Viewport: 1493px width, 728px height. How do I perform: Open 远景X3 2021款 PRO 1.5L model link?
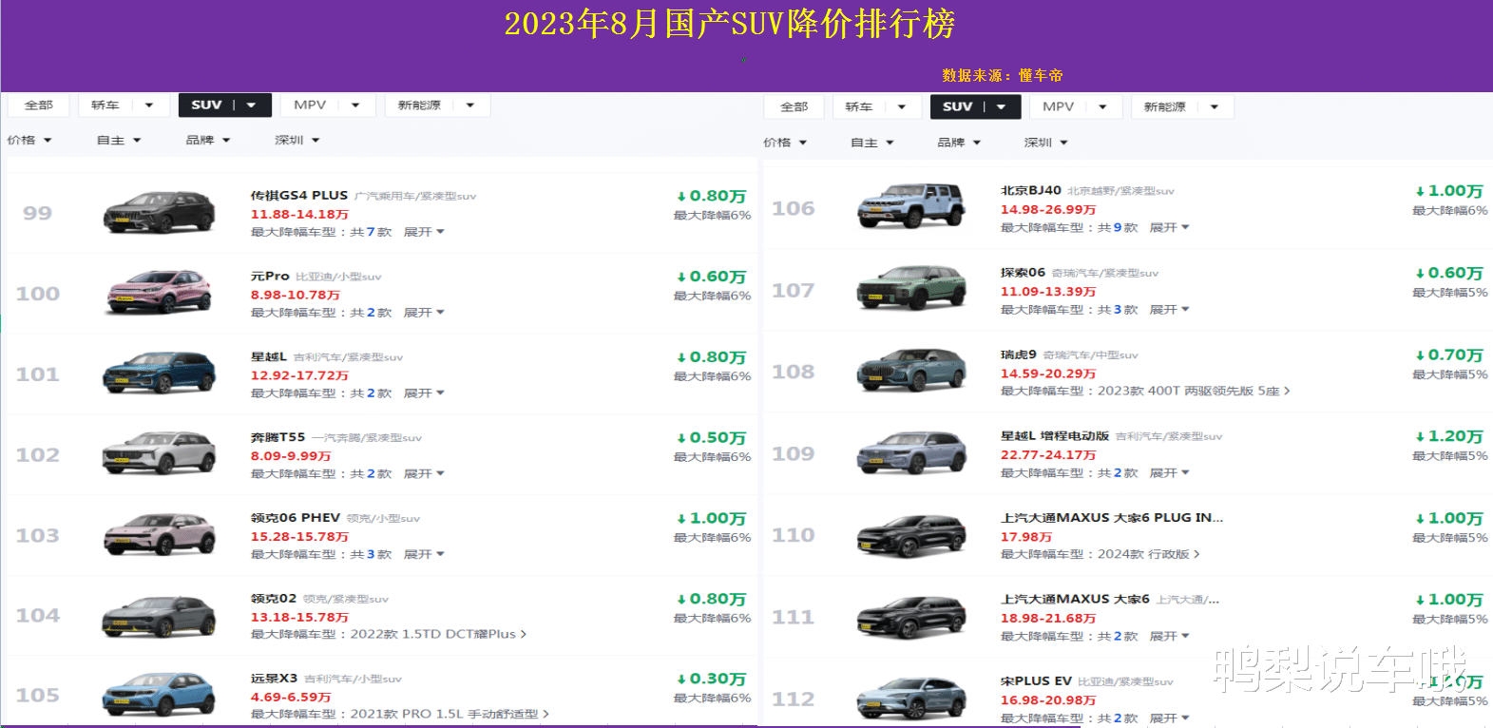pos(450,714)
